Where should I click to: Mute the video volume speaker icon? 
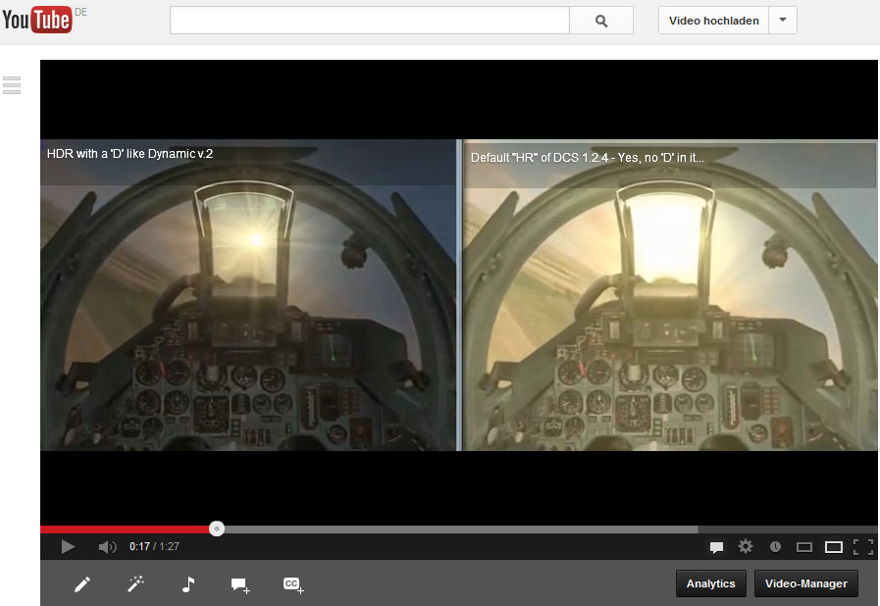coord(107,546)
